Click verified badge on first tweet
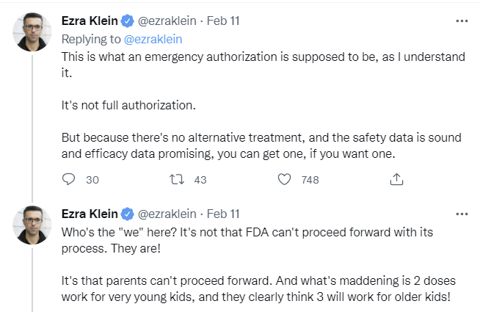This screenshot has width=480, height=312. pyautogui.click(x=127, y=21)
